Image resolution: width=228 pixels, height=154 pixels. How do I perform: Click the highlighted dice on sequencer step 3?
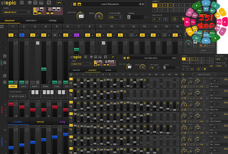point(38,43)
